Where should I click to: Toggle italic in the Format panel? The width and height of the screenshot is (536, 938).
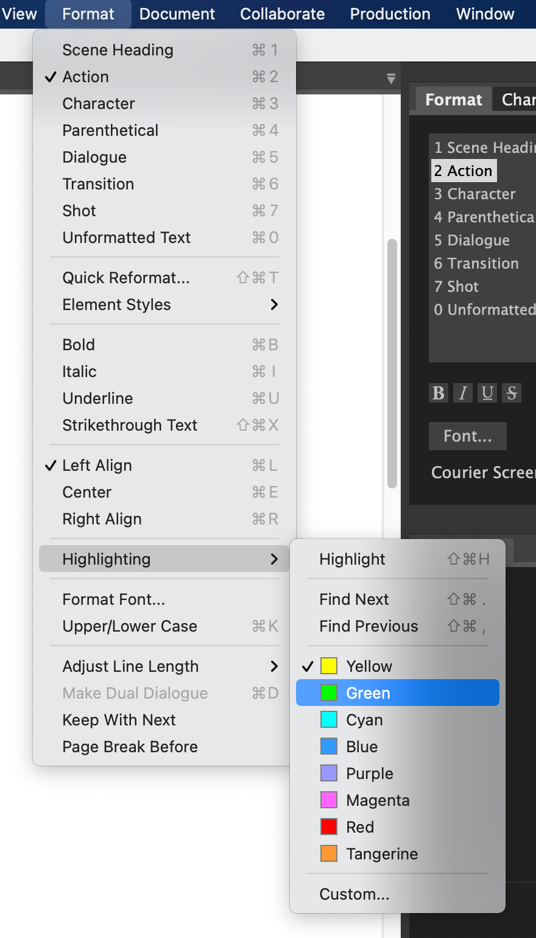tap(462, 393)
